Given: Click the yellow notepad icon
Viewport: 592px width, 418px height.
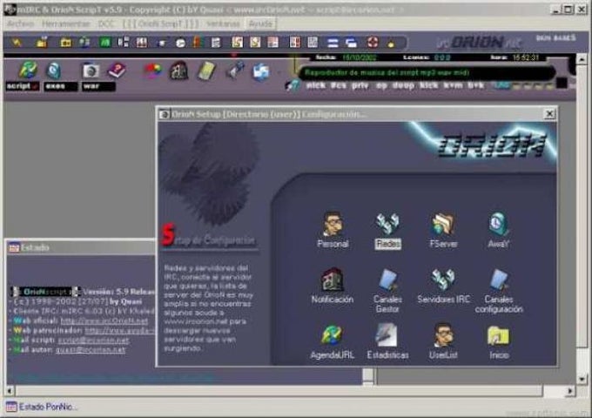Looking at the screenshot, I should [x=205, y=71].
